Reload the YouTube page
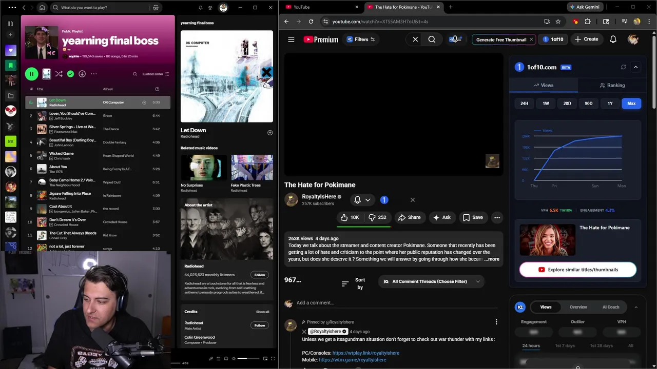 click(x=311, y=22)
